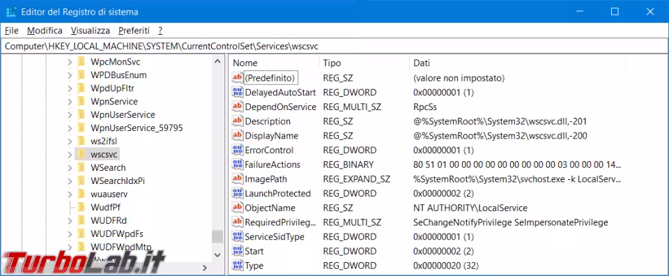Open the Preferiti menu

pyautogui.click(x=134, y=31)
